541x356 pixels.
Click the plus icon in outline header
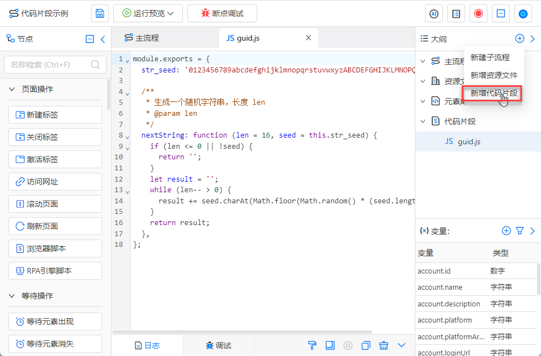(x=519, y=38)
